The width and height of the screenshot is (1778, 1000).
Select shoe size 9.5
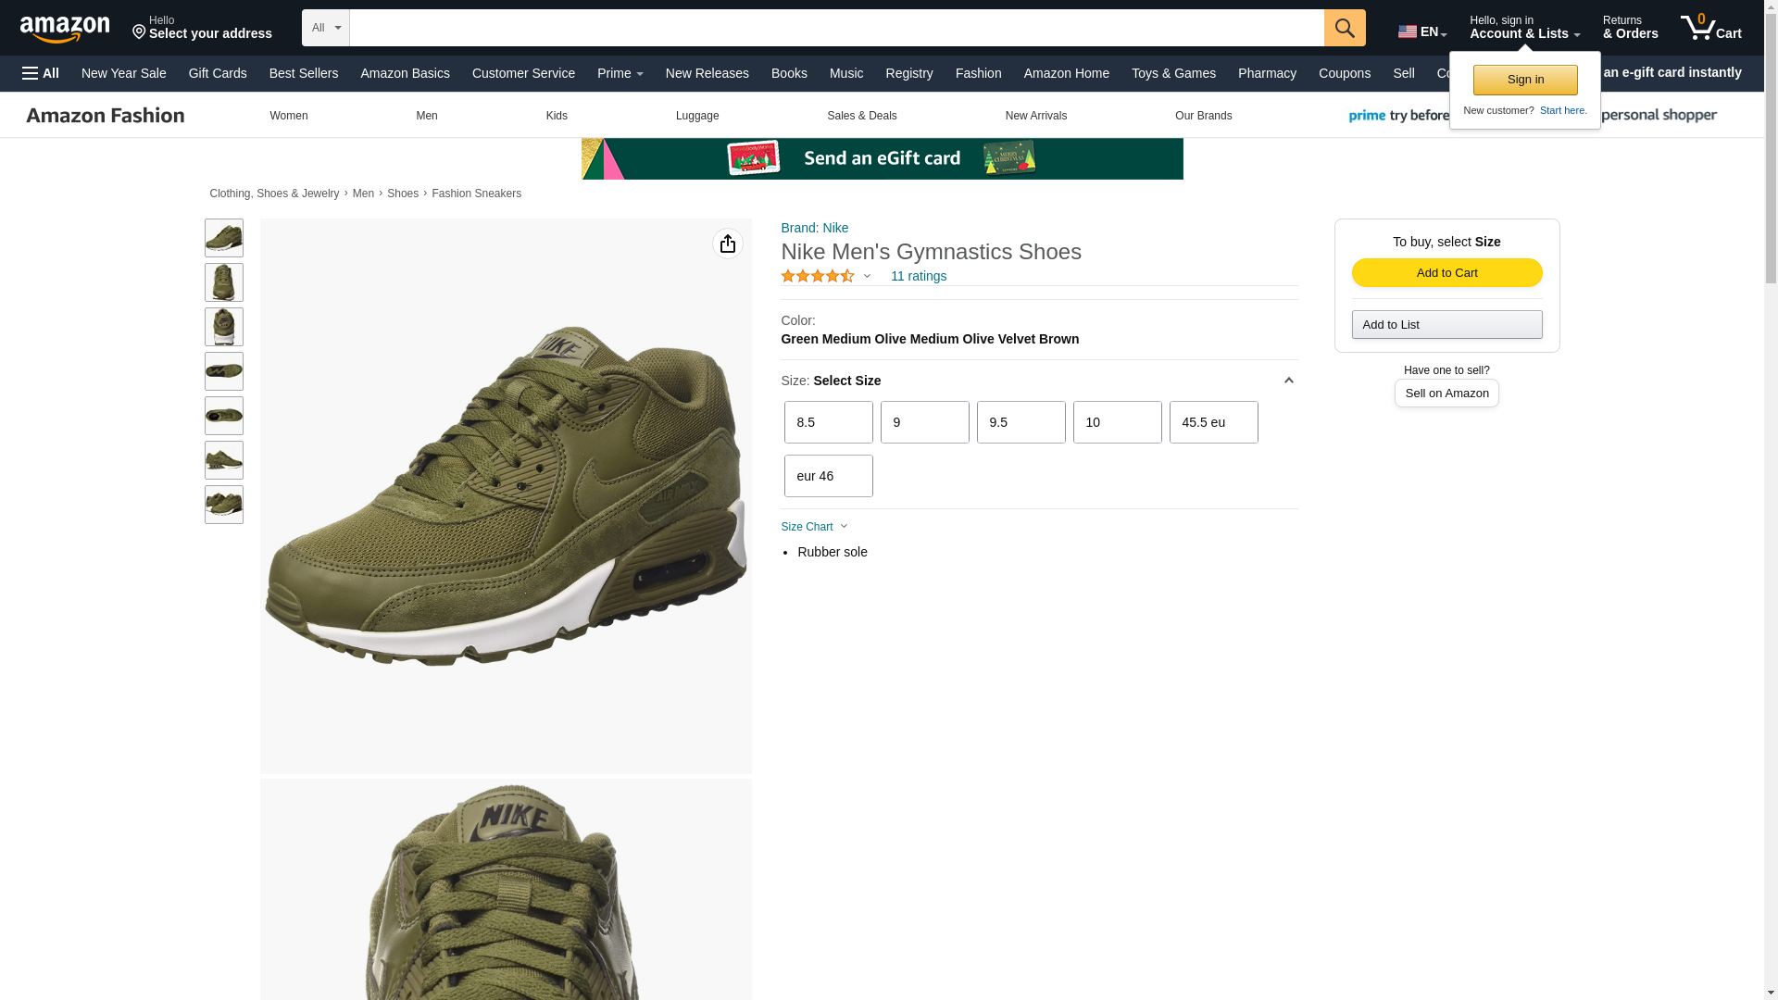click(1020, 422)
